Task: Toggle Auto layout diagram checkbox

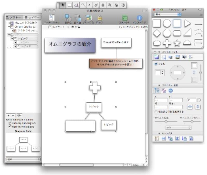Action: click(10, 123)
